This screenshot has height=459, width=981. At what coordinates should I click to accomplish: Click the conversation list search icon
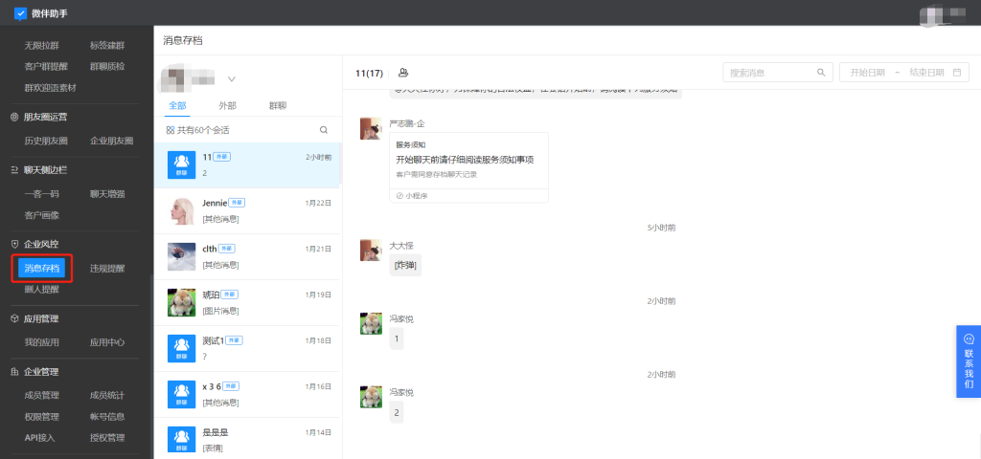point(324,130)
